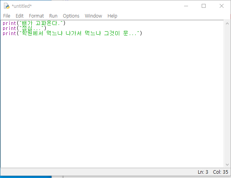Open the Window menu

pos(93,16)
